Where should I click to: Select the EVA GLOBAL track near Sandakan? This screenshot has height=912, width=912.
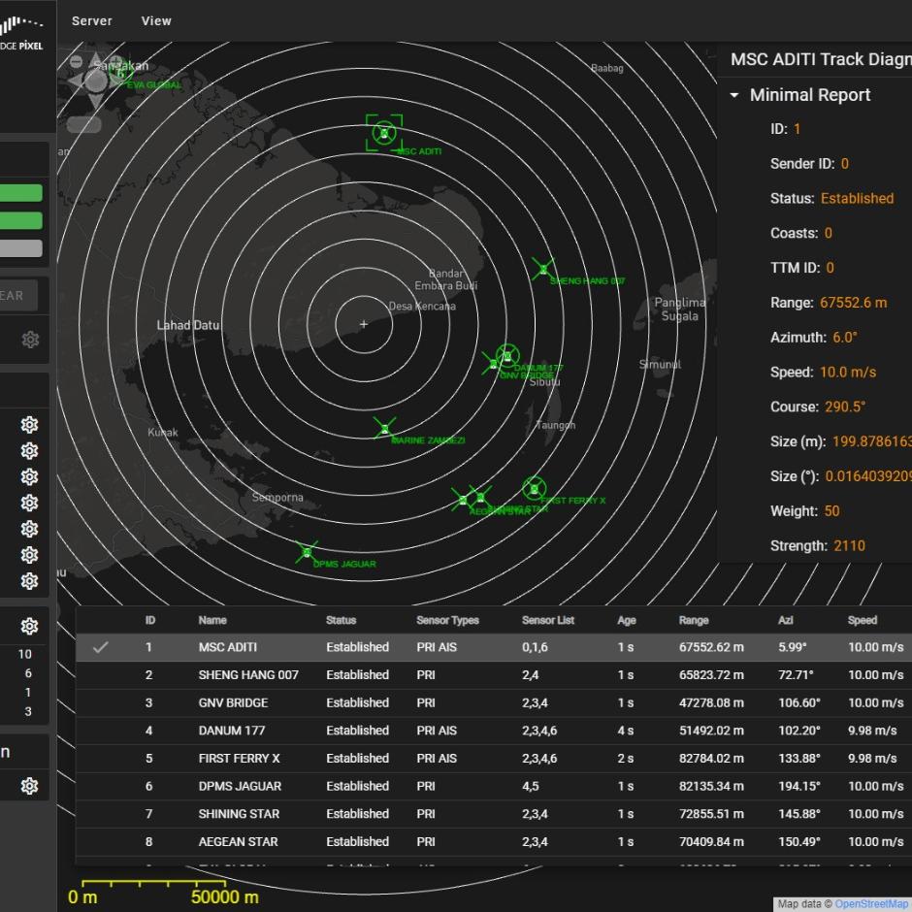[x=120, y=73]
